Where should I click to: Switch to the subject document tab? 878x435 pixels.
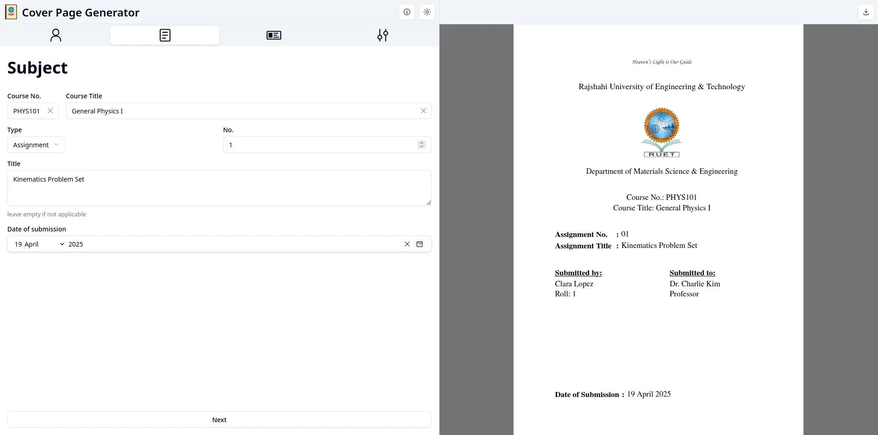[165, 35]
